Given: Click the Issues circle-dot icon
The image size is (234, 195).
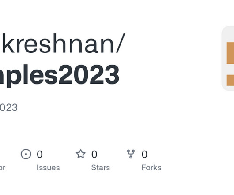Looking at the screenshot, I should click(x=26, y=154).
